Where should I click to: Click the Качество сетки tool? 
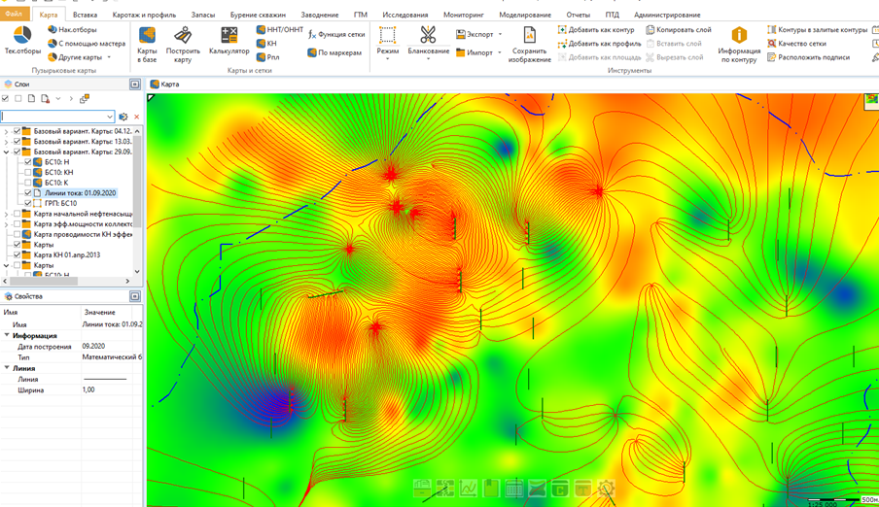[x=796, y=44]
